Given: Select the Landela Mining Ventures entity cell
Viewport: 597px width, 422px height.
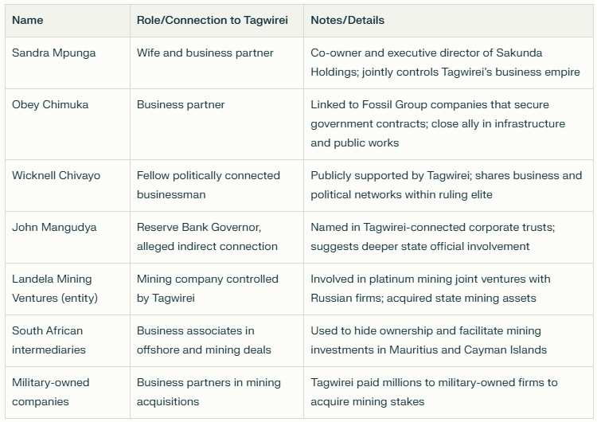Looking at the screenshot, I should pyautogui.click(x=52, y=288).
